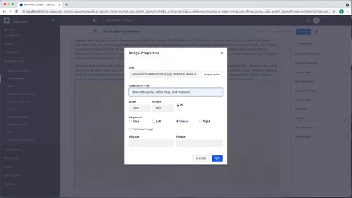Toggle the product menu panel icon
The width and height of the screenshot is (352, 198).
click(95, 20)
